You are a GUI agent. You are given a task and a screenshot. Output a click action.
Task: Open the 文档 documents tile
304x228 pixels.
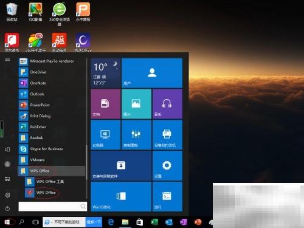105,104
